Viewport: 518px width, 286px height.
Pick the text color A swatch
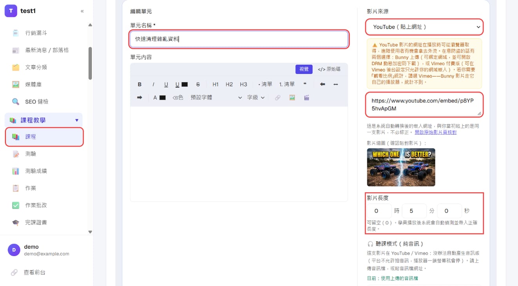coord(163,97)
